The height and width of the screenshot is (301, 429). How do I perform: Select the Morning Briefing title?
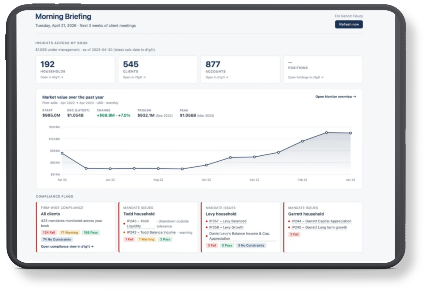(63, 17)
